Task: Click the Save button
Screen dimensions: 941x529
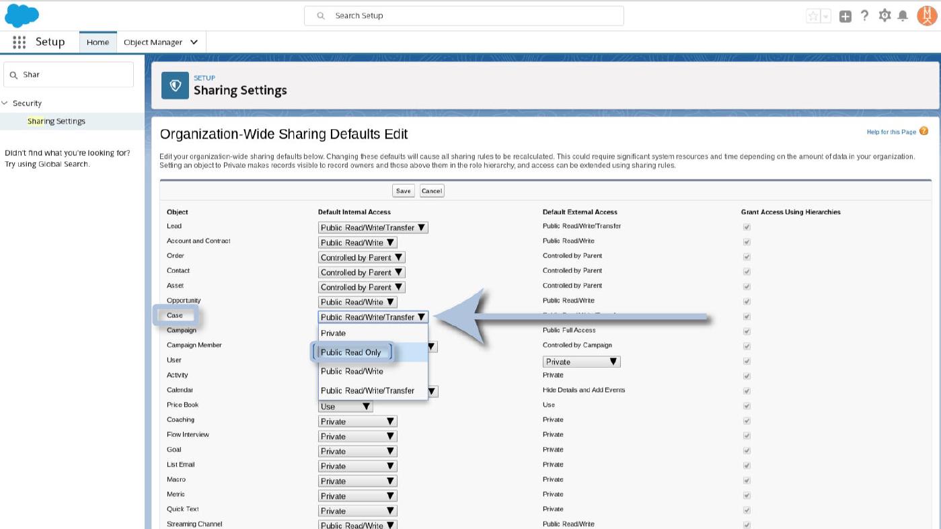Action: (403, 191)
